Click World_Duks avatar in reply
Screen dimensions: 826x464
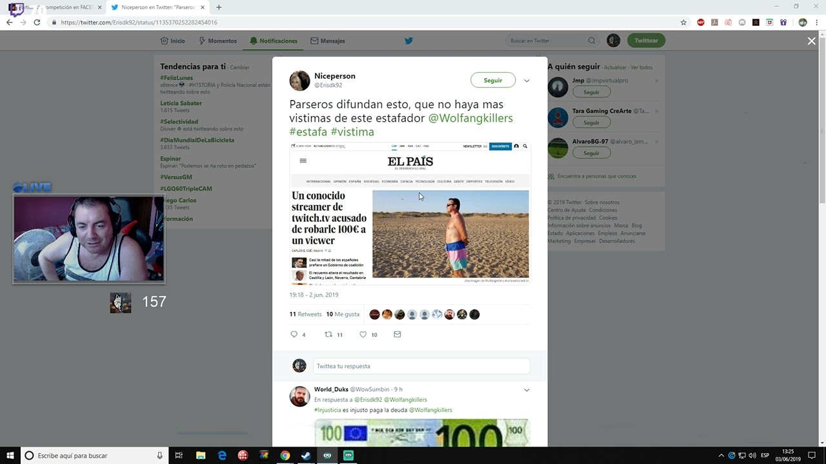click(x=299, y=396)
